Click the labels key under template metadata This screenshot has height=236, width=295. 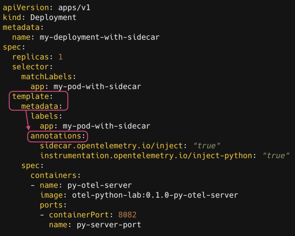coord(44,116)
